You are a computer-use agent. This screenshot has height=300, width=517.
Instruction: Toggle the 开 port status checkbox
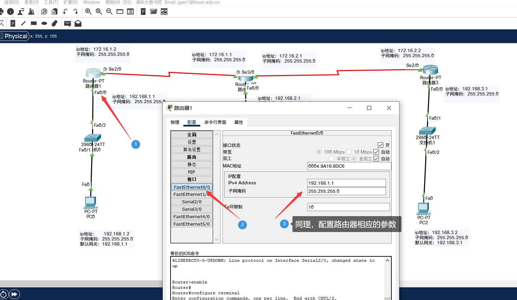pyautogui.click(x=381, y=145)
